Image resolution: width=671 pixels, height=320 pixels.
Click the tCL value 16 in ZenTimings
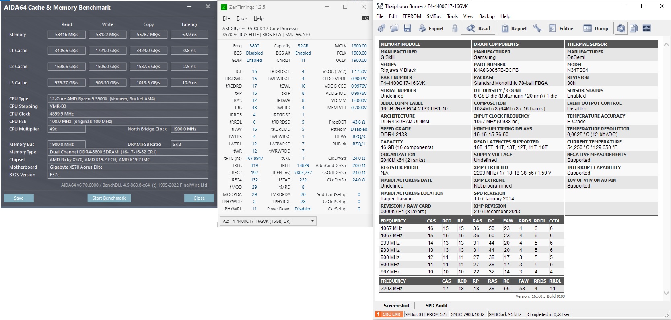point(254,71)
